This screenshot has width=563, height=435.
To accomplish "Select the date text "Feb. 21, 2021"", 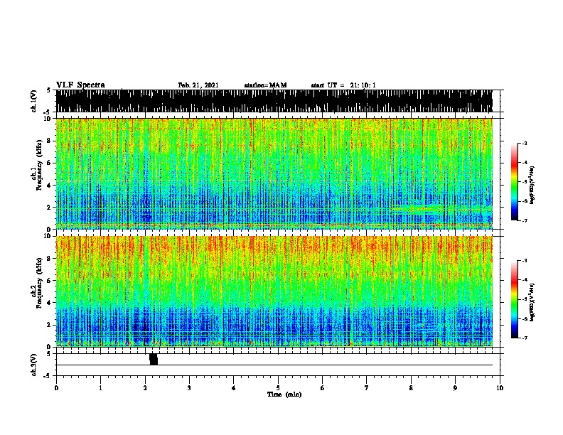I will click(198, 85).
